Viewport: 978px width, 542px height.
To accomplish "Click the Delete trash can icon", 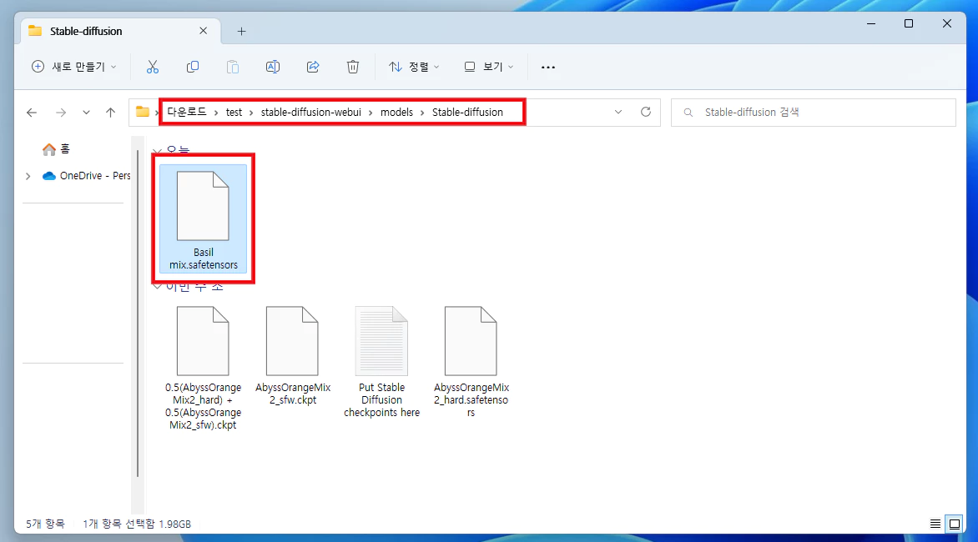I will 353,67.
